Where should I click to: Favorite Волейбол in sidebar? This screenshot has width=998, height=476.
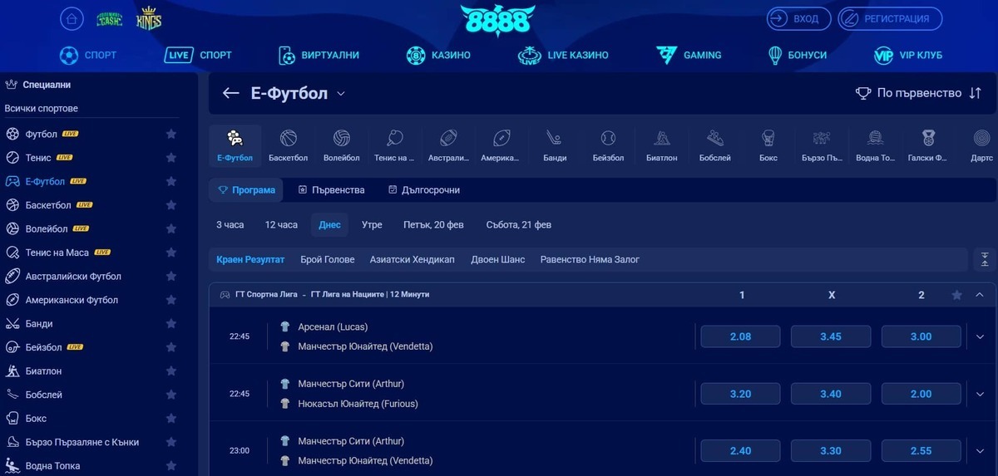coord(171,228)
